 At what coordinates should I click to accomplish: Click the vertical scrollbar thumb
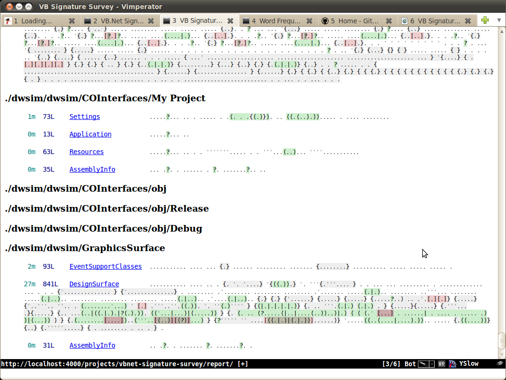pyautogui.click(x=502, y=341)
